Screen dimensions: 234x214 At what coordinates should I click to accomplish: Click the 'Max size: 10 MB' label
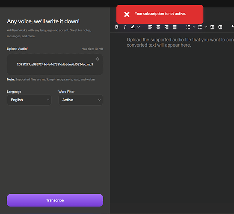click(x=92, y=49)
